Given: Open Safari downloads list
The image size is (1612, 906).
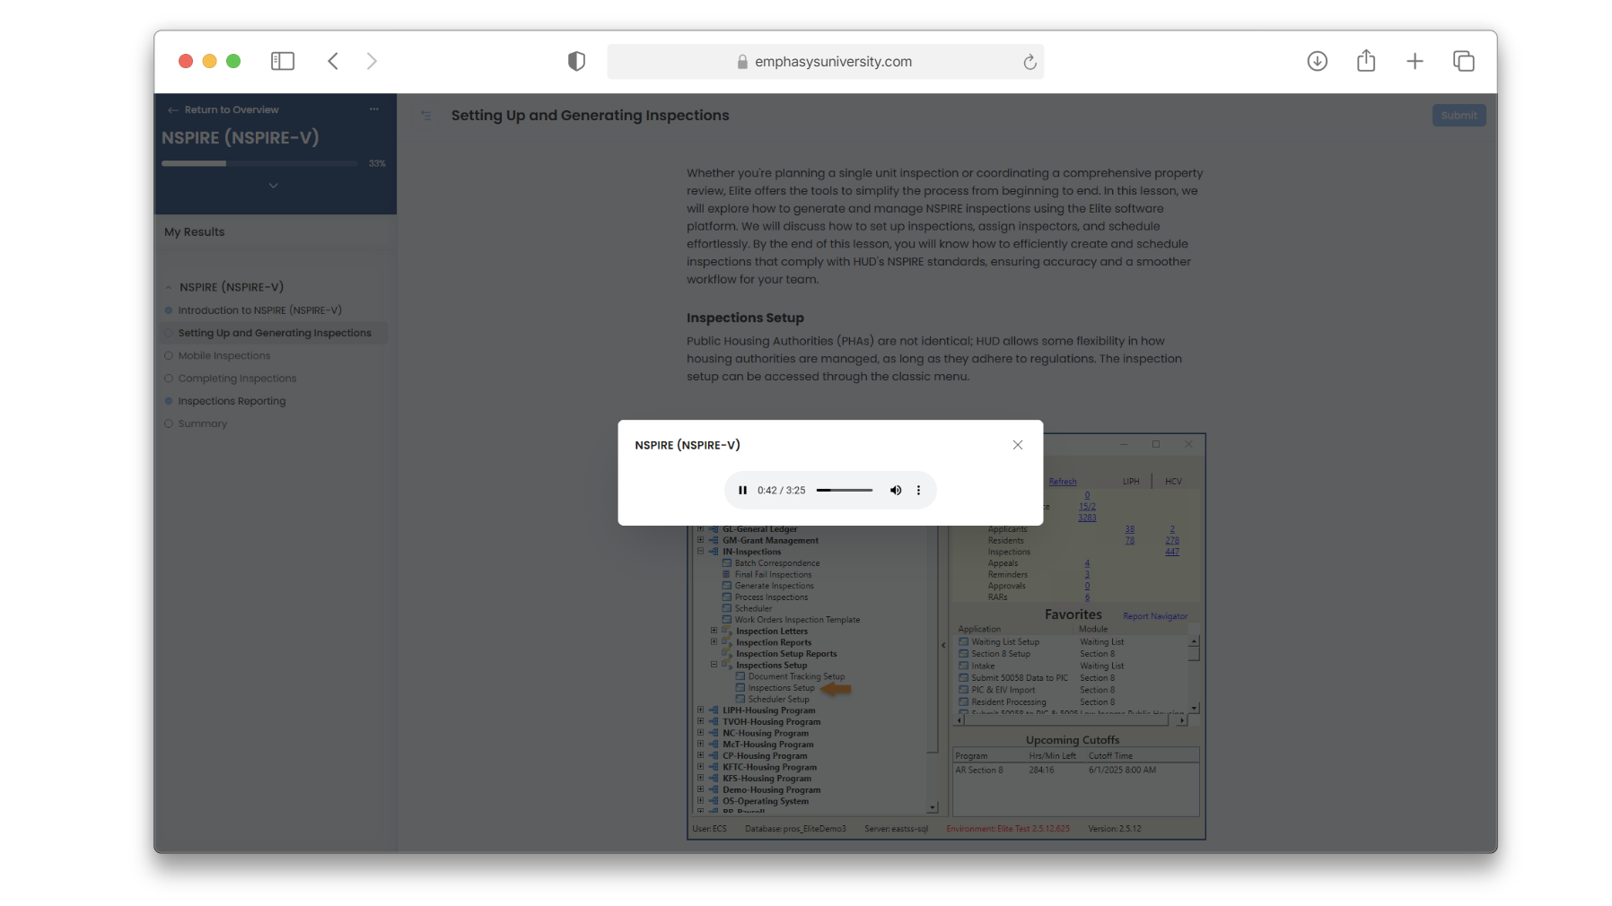Looking at the screenshot, I should (1317, 61).
